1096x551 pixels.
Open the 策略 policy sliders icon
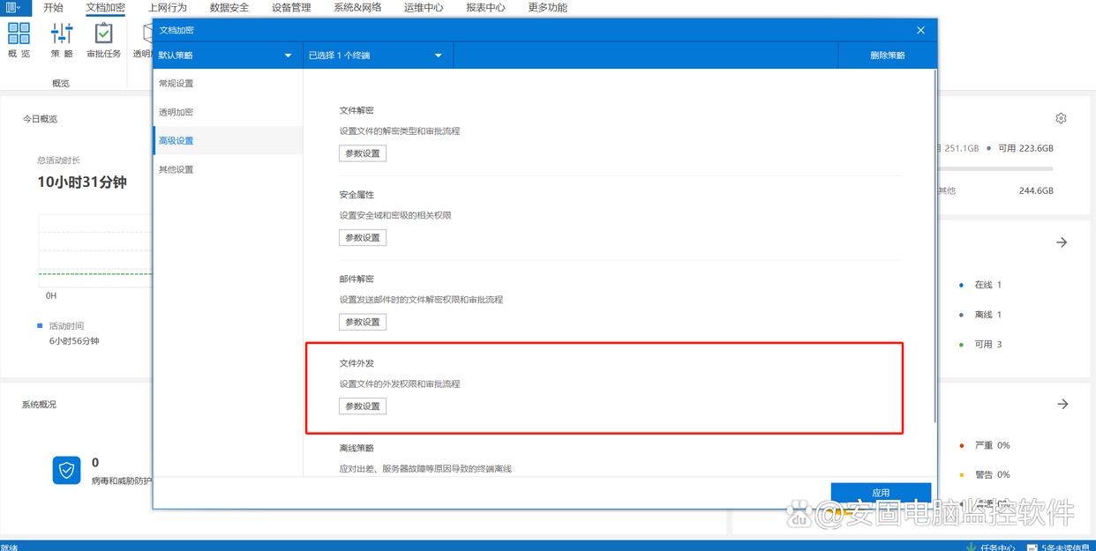62,41
